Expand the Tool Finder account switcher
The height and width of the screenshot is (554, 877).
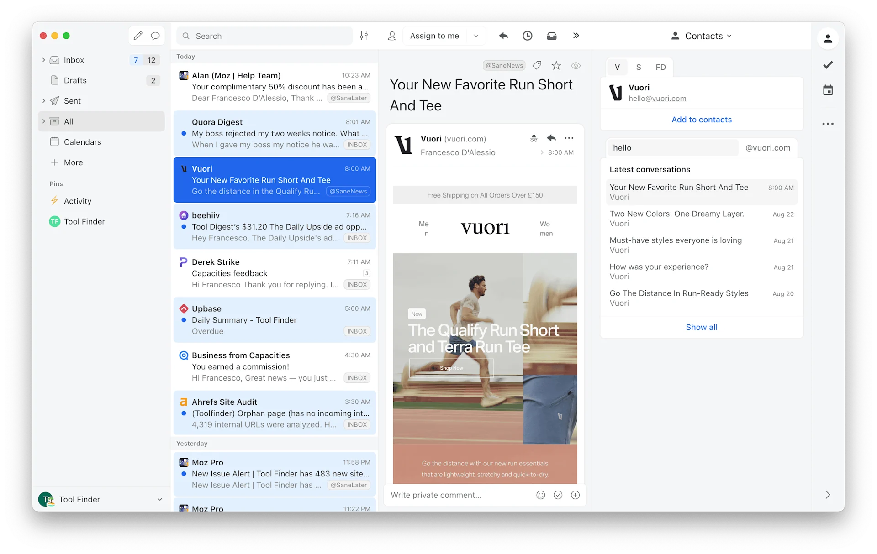click(x=159, y=499)
